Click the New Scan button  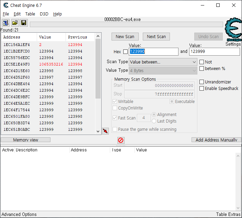(x=125, y=37)
